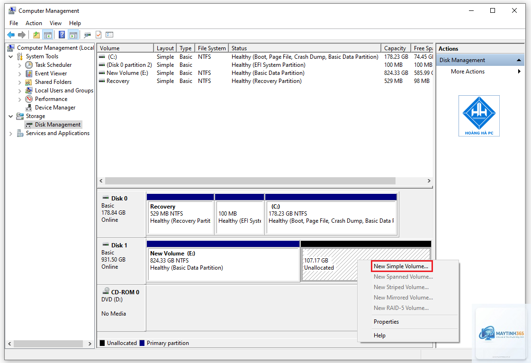The height and width of the screenshot is (363, 531).
Task: Click the Disk Management tree icon
Action: point(29,125)
